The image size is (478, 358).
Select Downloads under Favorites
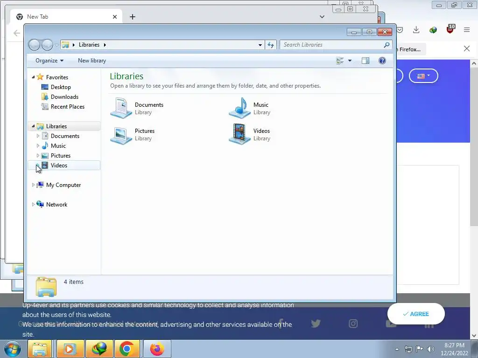click(x=64, y=97)
